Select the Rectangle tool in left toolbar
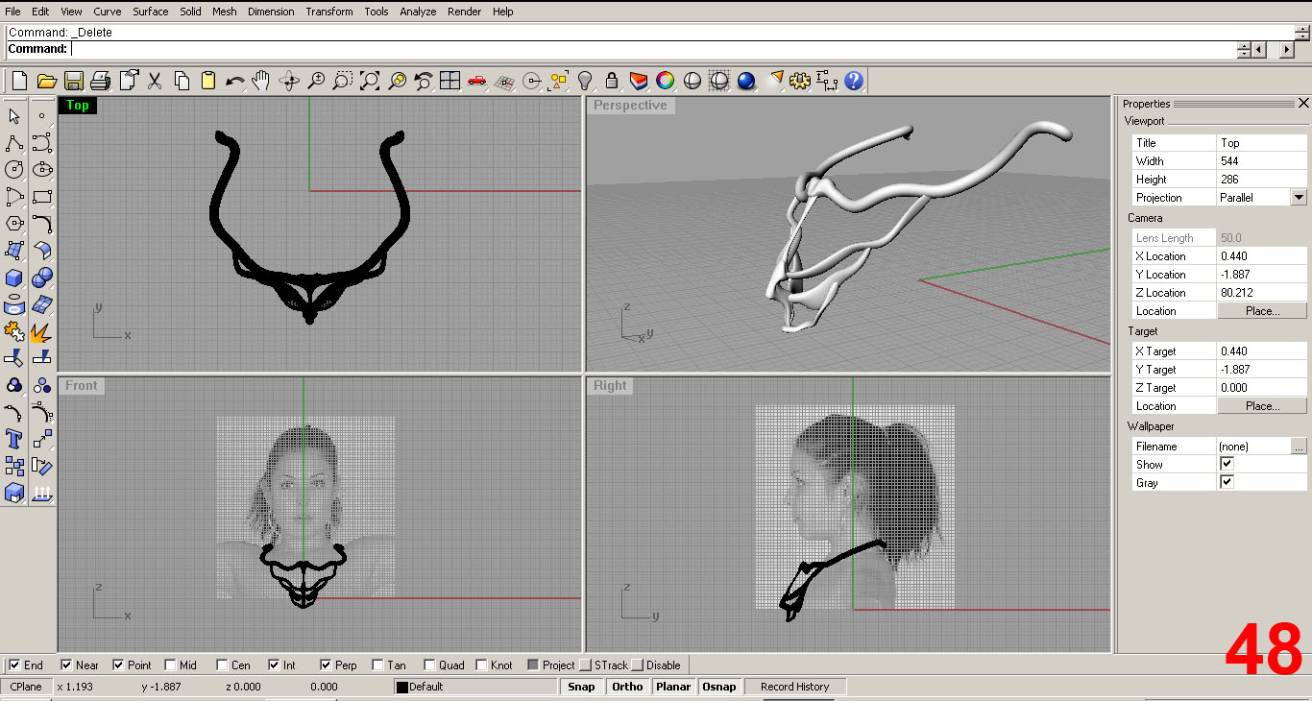The width and height of the screenshot is (1312, 701). click(41, 197)
